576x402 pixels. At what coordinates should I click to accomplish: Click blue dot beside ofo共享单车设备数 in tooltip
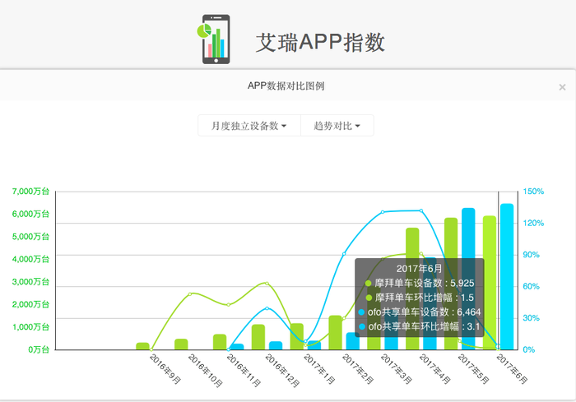[362, 312]
